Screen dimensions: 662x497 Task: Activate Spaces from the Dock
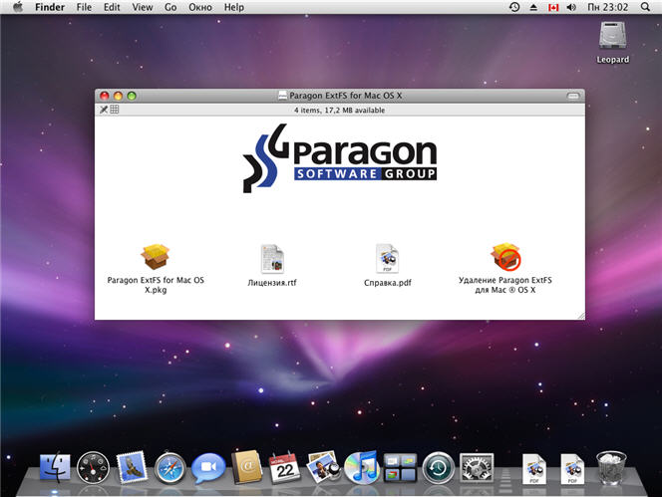pyautogui.click(x=400, y=468)
